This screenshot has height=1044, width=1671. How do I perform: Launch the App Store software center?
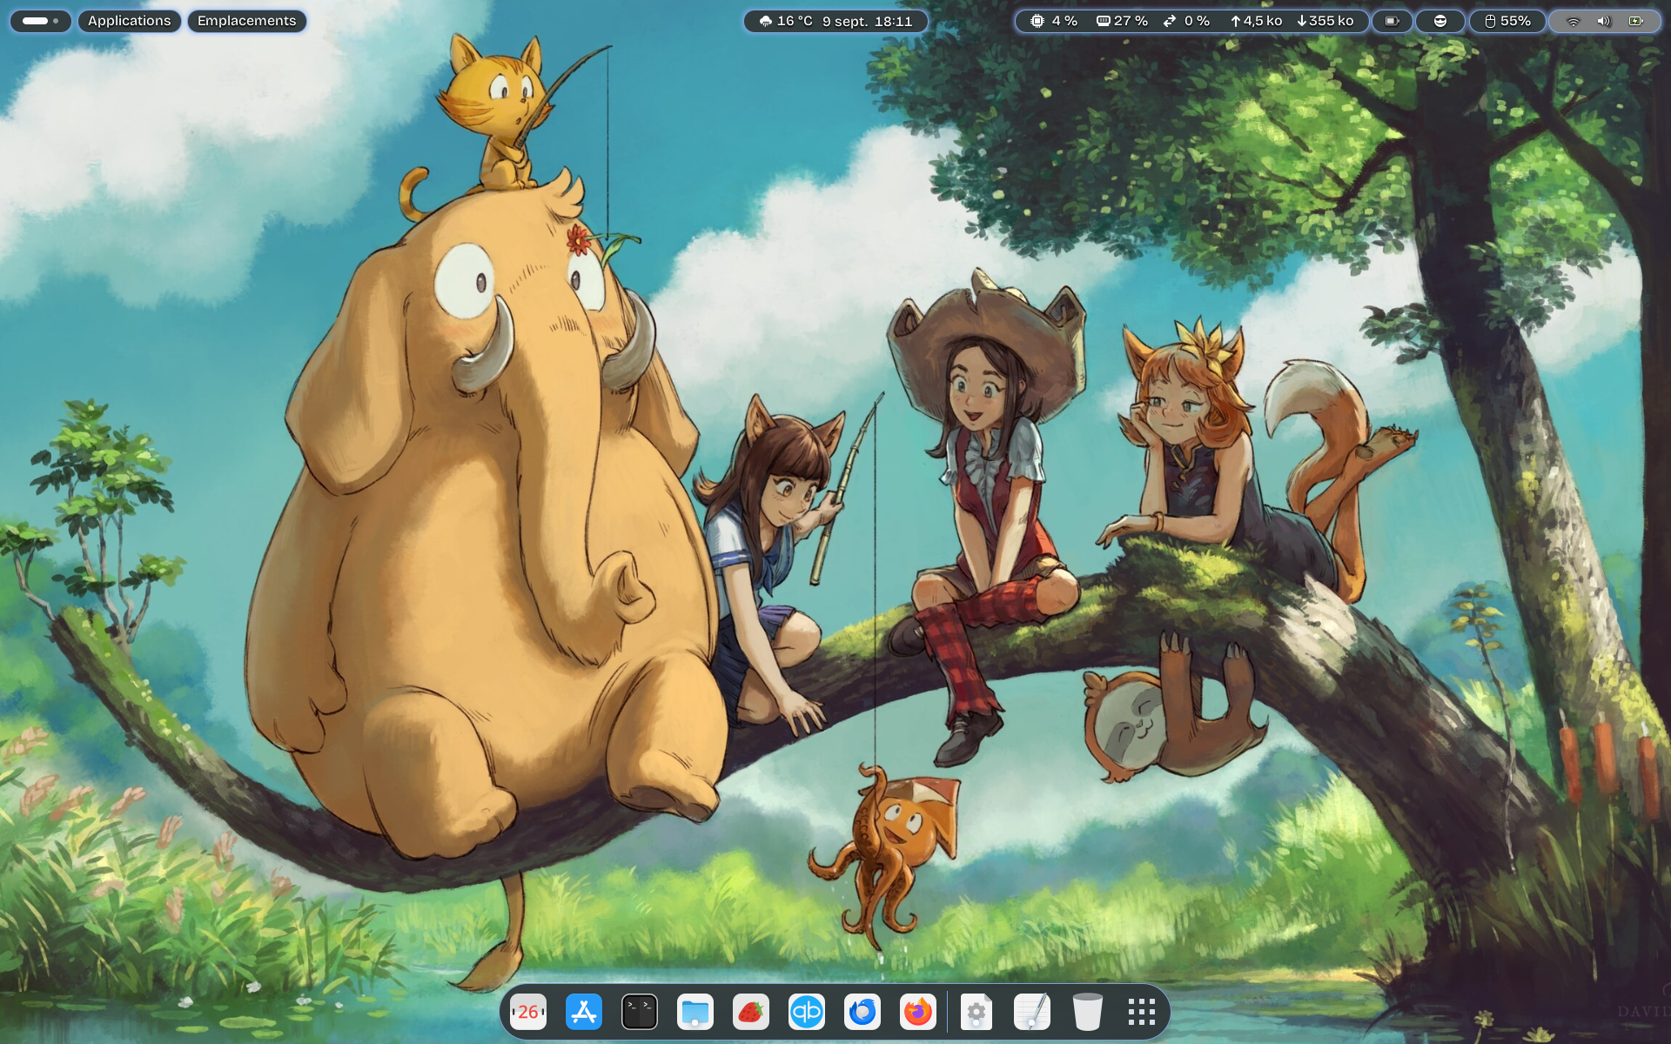[x=584, y=1012]
